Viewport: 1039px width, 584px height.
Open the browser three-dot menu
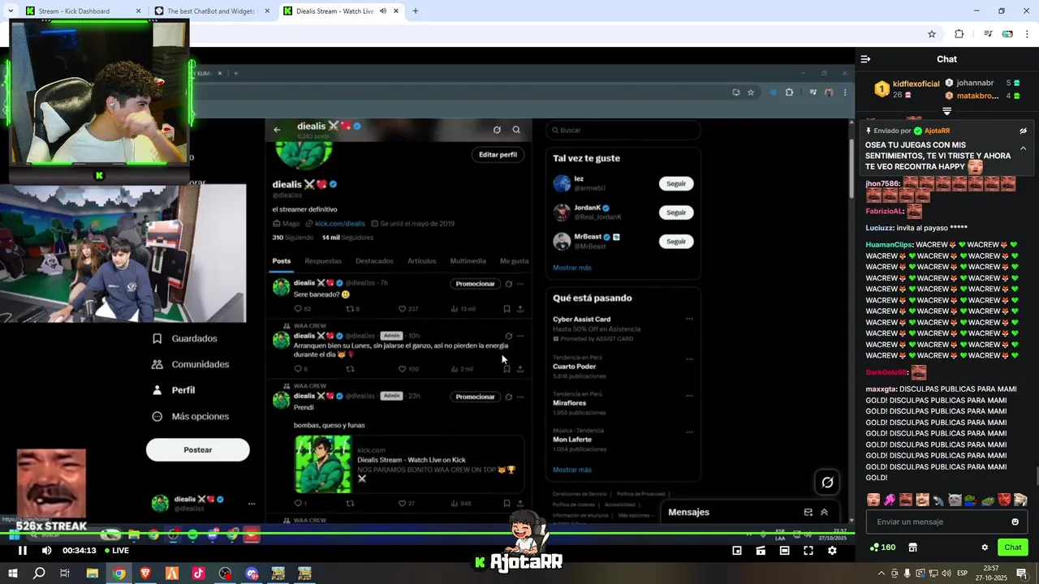1028,34
